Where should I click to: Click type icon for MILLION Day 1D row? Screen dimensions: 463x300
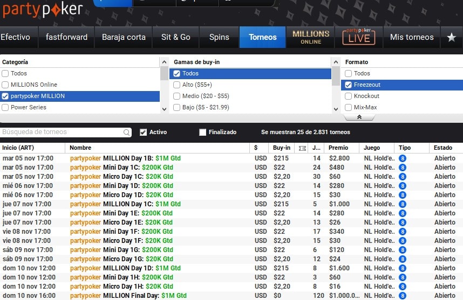402,268
